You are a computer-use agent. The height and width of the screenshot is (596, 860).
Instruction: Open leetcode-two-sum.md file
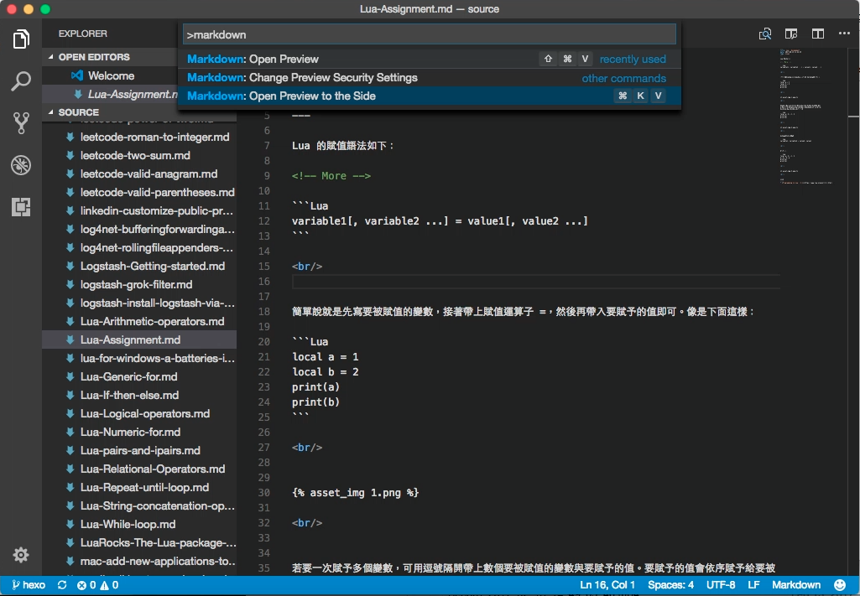[139, 156]
